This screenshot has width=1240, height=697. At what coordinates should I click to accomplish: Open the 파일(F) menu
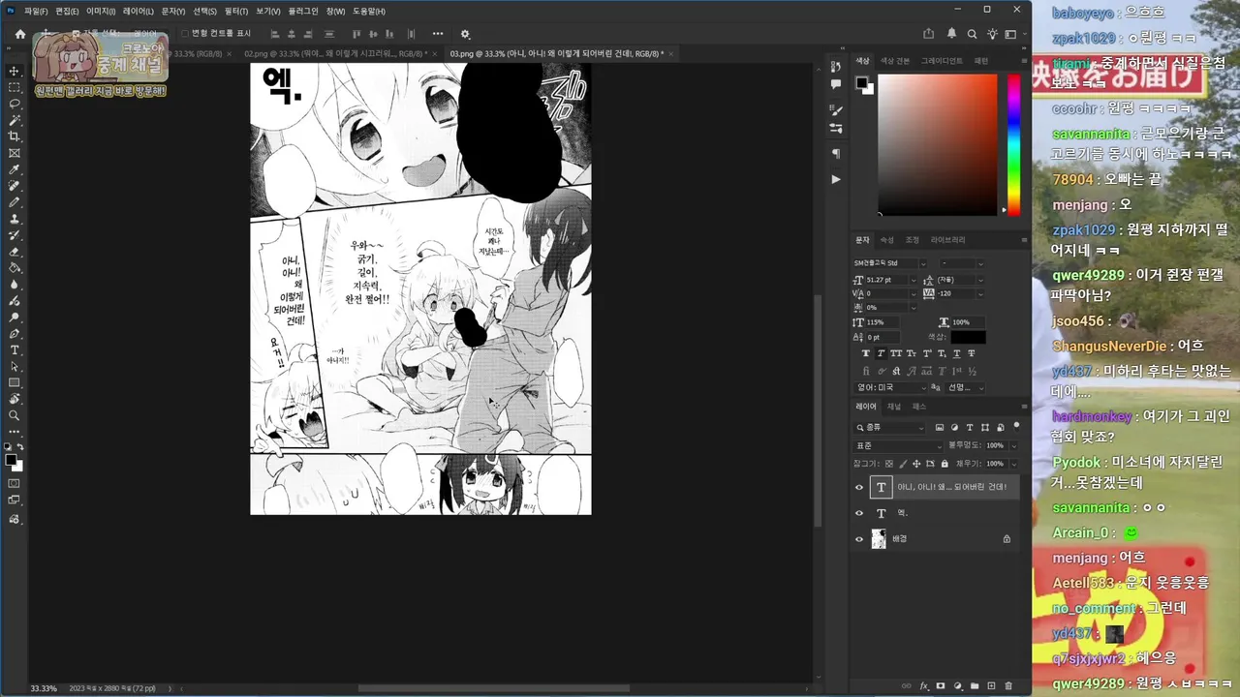pyautogui.click(x=36, y=11)
